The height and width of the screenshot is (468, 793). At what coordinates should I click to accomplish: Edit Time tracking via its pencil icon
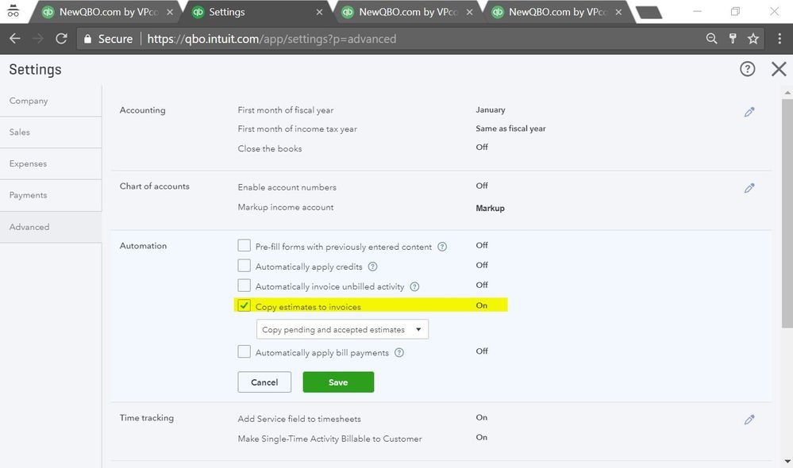[749, 419]
